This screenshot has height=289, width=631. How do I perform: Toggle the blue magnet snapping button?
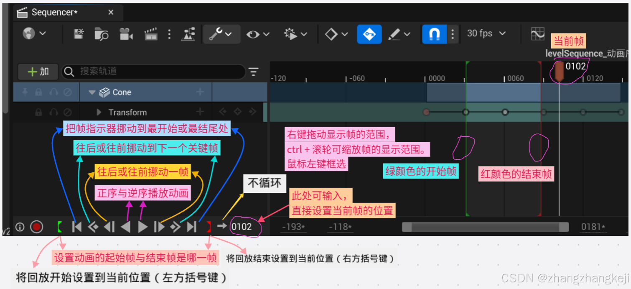435,34
